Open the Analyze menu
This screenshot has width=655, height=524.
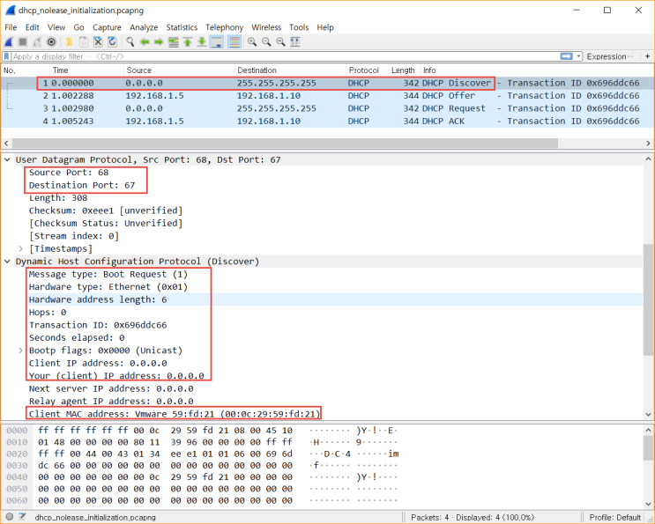pos(144,27)
